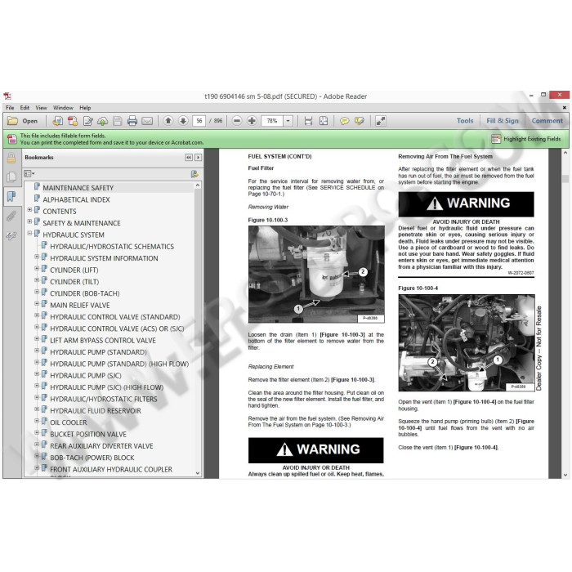This screenshot has width=572, height=572.
Task: Select REAR AUXILIARY DIVERTER VALVE bookmark
Action: [101, 446]
